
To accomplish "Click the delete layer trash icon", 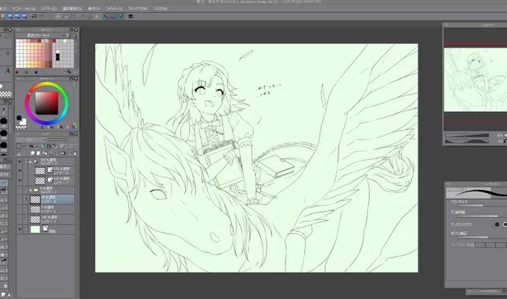I will [75, 153].
